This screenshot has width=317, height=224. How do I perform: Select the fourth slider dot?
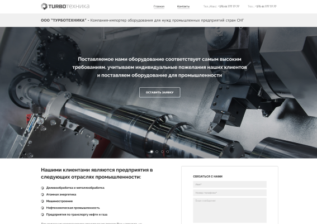pos(167,151)
